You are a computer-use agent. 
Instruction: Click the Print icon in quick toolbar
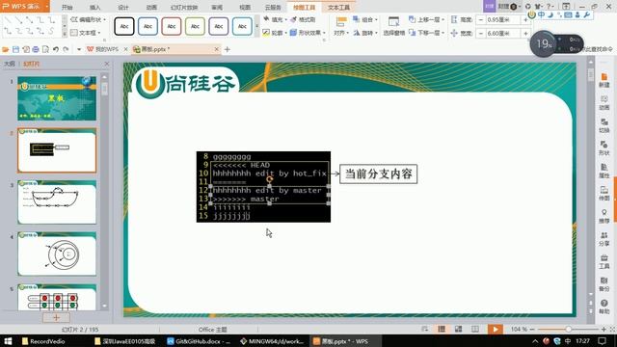click(36, 49)
